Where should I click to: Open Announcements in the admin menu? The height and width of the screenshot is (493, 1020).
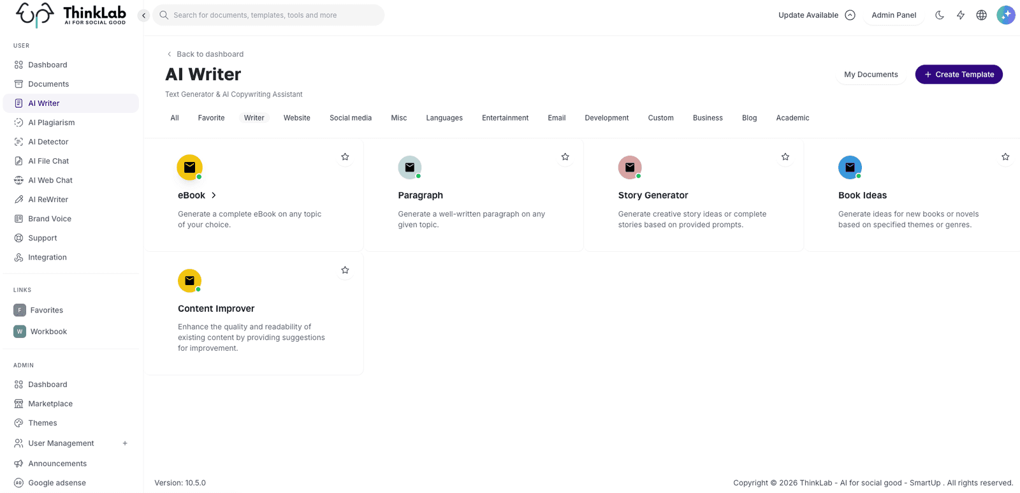tap(71, 464)
